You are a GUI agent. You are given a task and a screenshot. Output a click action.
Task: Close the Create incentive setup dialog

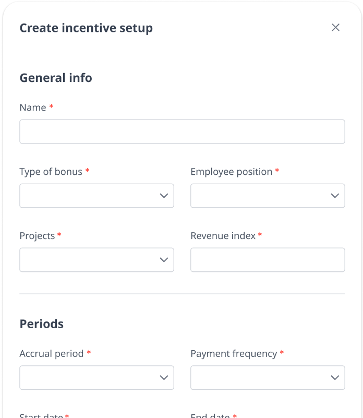click(335, 28)
